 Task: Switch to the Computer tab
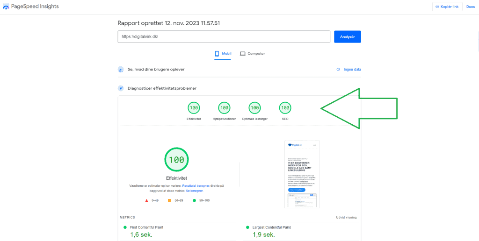tap(253, 54)
